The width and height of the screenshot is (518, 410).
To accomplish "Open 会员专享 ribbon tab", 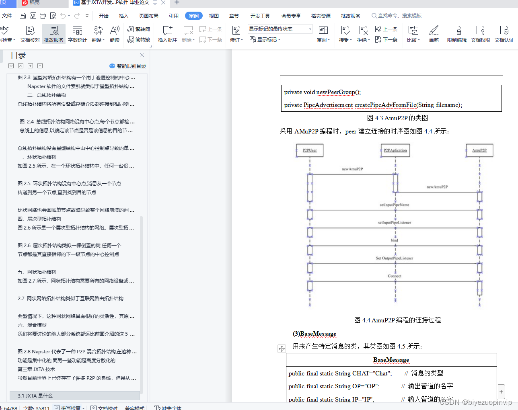I will tap(291, 16).
